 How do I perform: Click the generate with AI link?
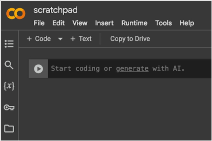tap(132, 69)
